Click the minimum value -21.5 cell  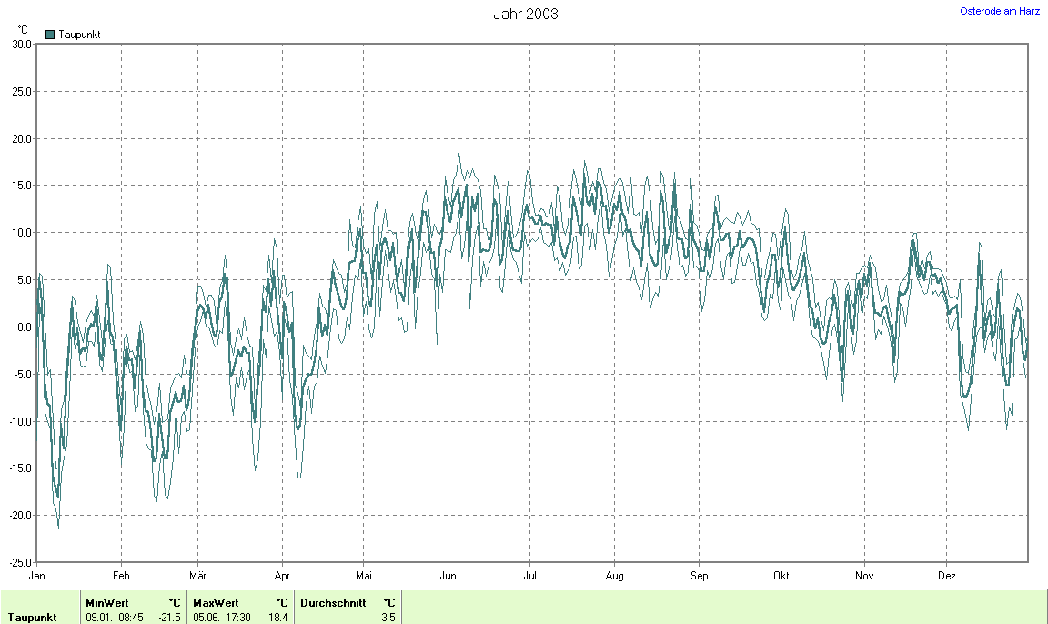(169, 618)
